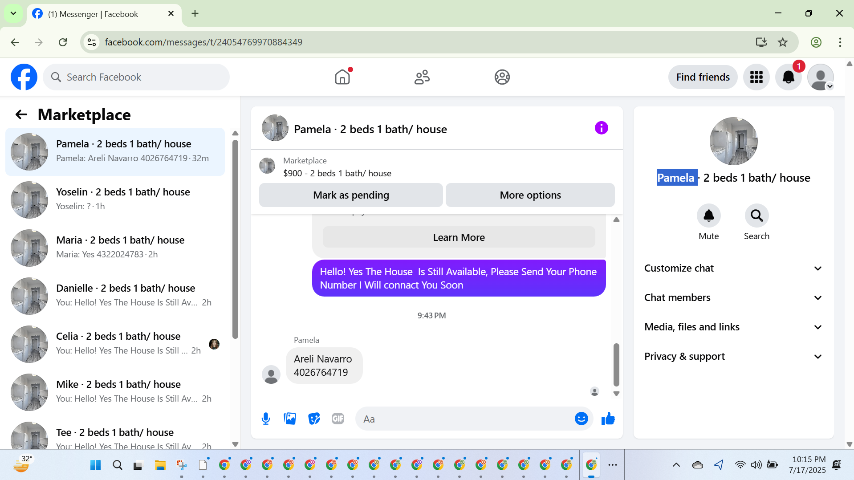Expand Customize chat section
854x480 pixels.
tap(733, 268)
